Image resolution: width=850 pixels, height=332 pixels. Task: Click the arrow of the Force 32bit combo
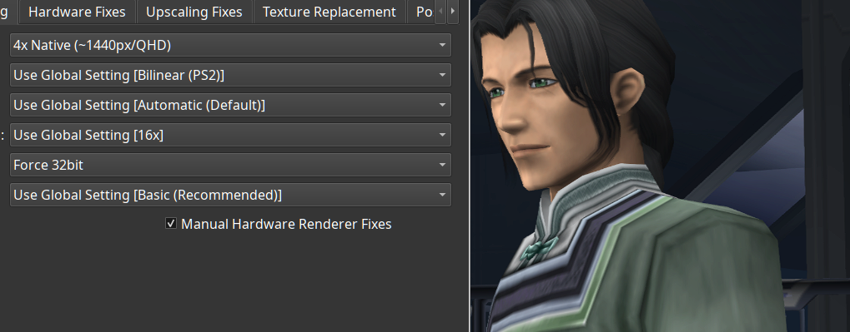point(442,165)
